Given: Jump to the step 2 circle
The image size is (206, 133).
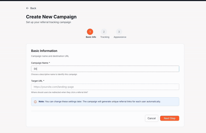Looking at the screenshot, I should pyautogui.click(x=104, y=32).
